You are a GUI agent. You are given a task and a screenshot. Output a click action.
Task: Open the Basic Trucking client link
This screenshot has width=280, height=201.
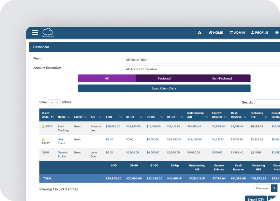click(63, 128)
